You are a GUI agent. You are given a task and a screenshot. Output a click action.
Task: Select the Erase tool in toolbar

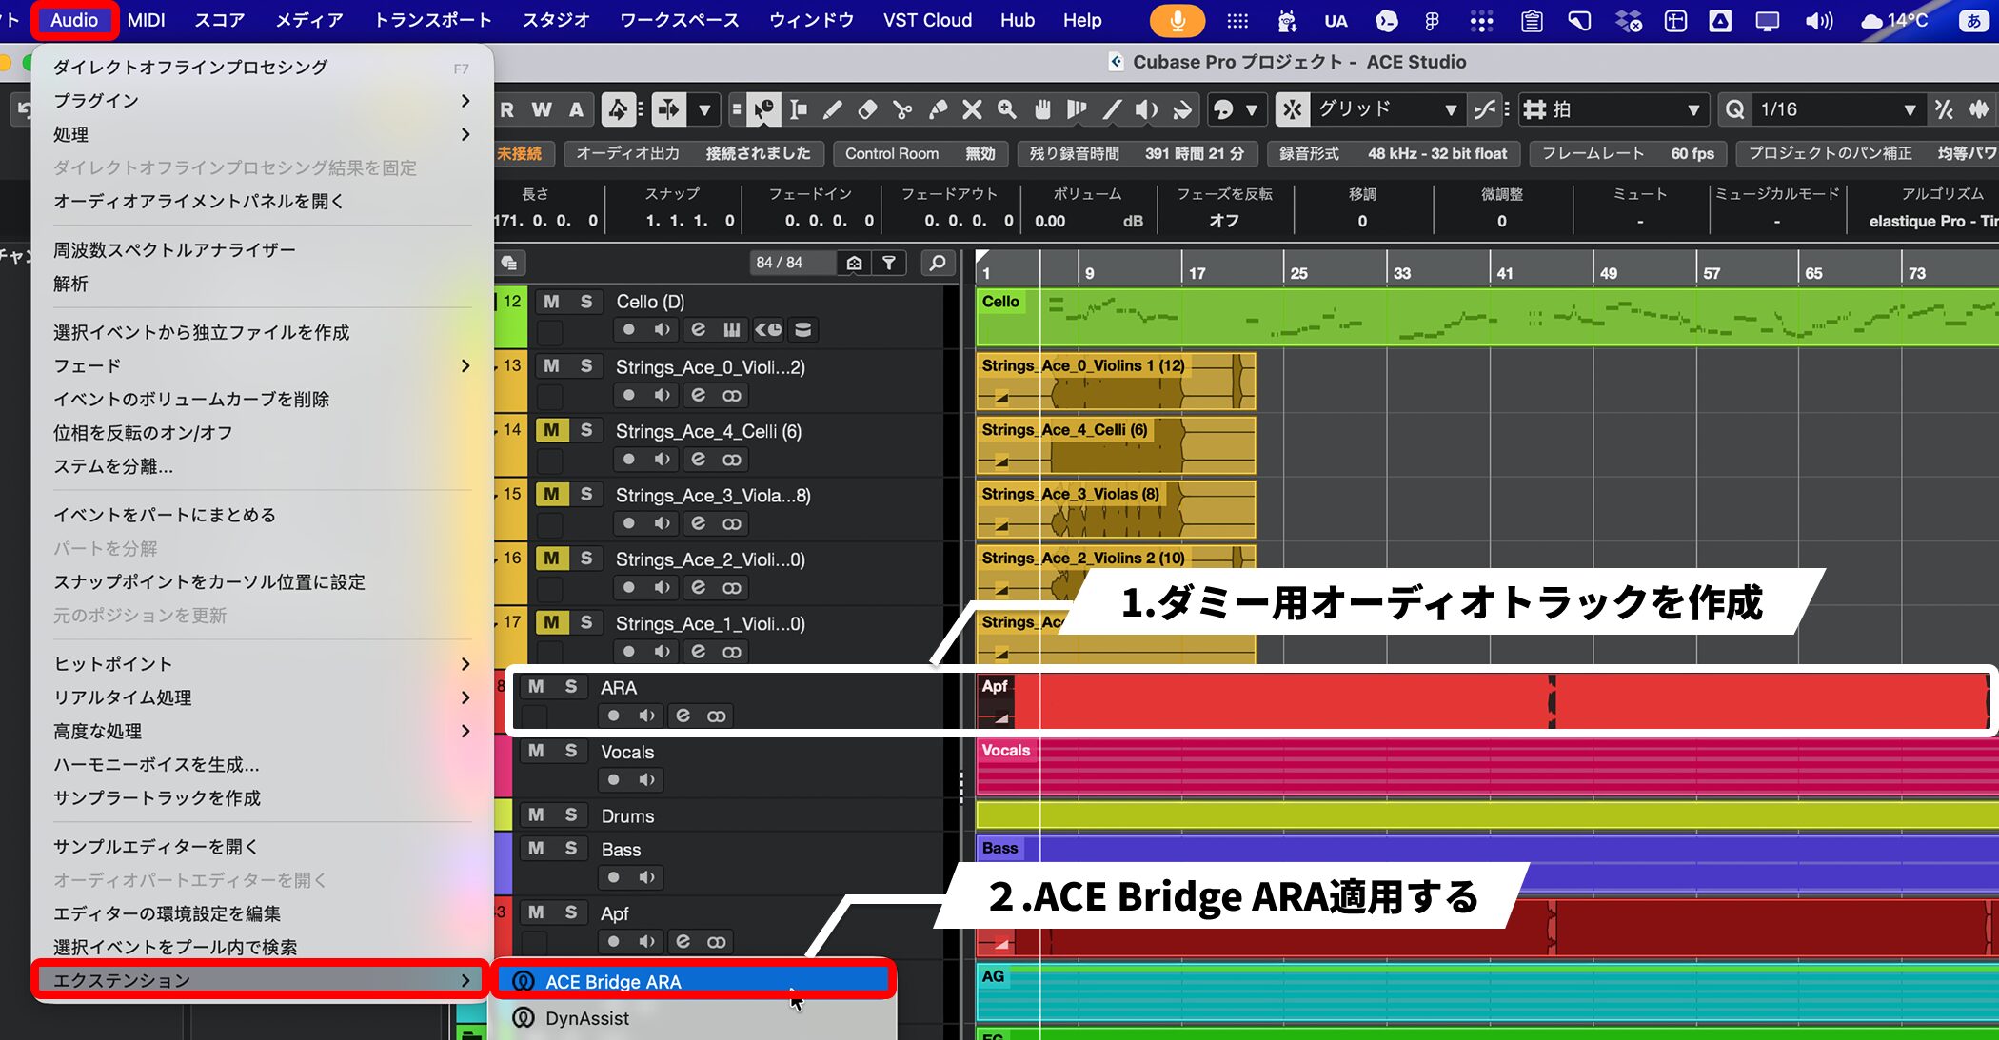click(867, 110)
